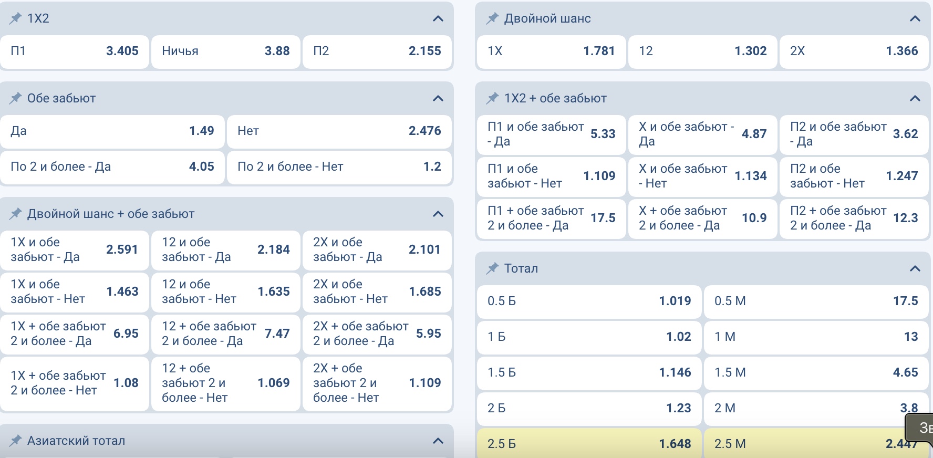Viewport: 933px width, 458px height.
Task: Pin the Двойной шанс market
Action: 492,18
